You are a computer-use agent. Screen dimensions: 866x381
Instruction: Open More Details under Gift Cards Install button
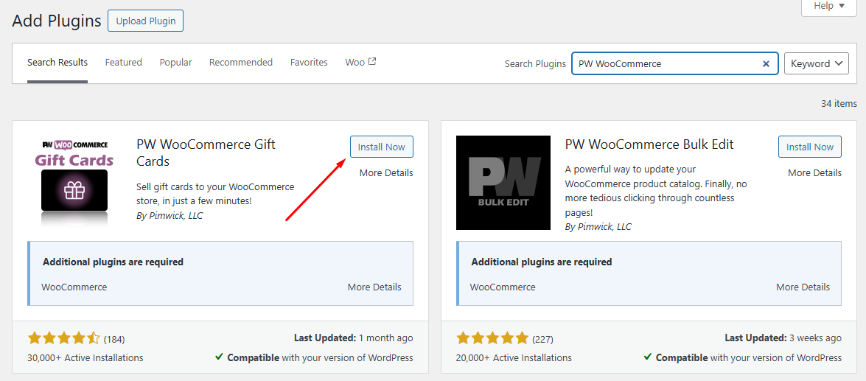(386, 173)
